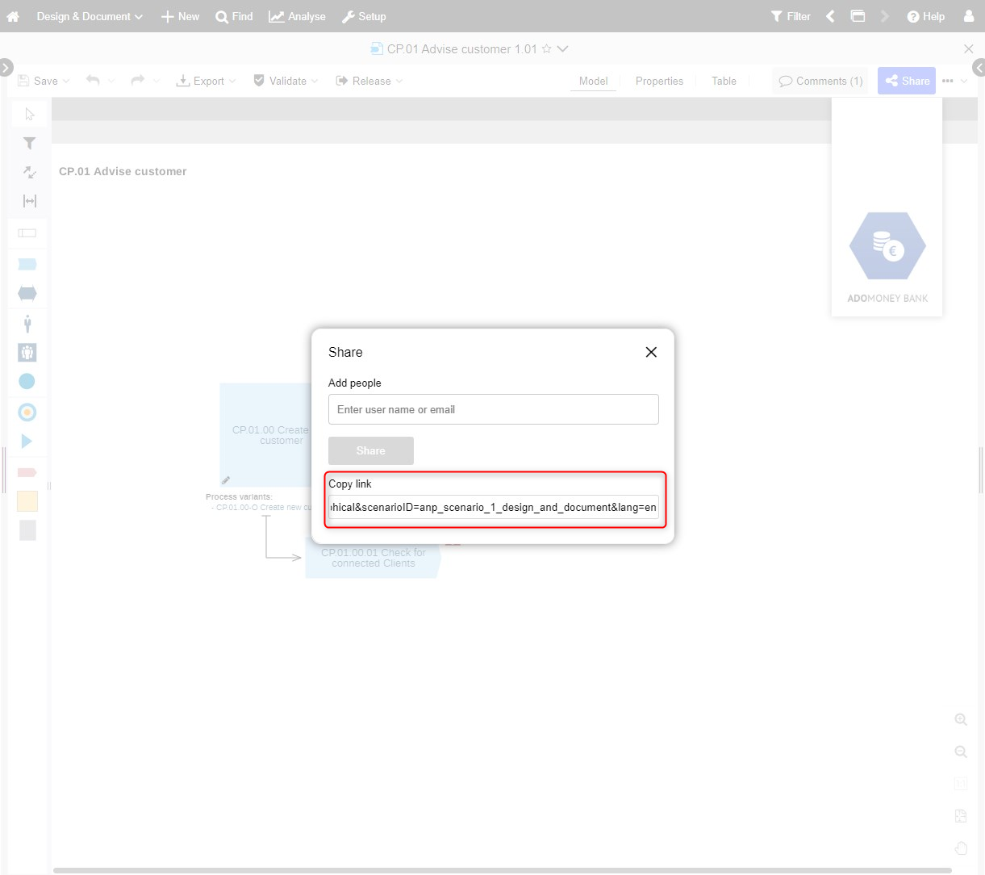Image resolution: width=985 pixels, height=875 pixels.
Task: Open the windows overview icon
Action: [858, 16]
